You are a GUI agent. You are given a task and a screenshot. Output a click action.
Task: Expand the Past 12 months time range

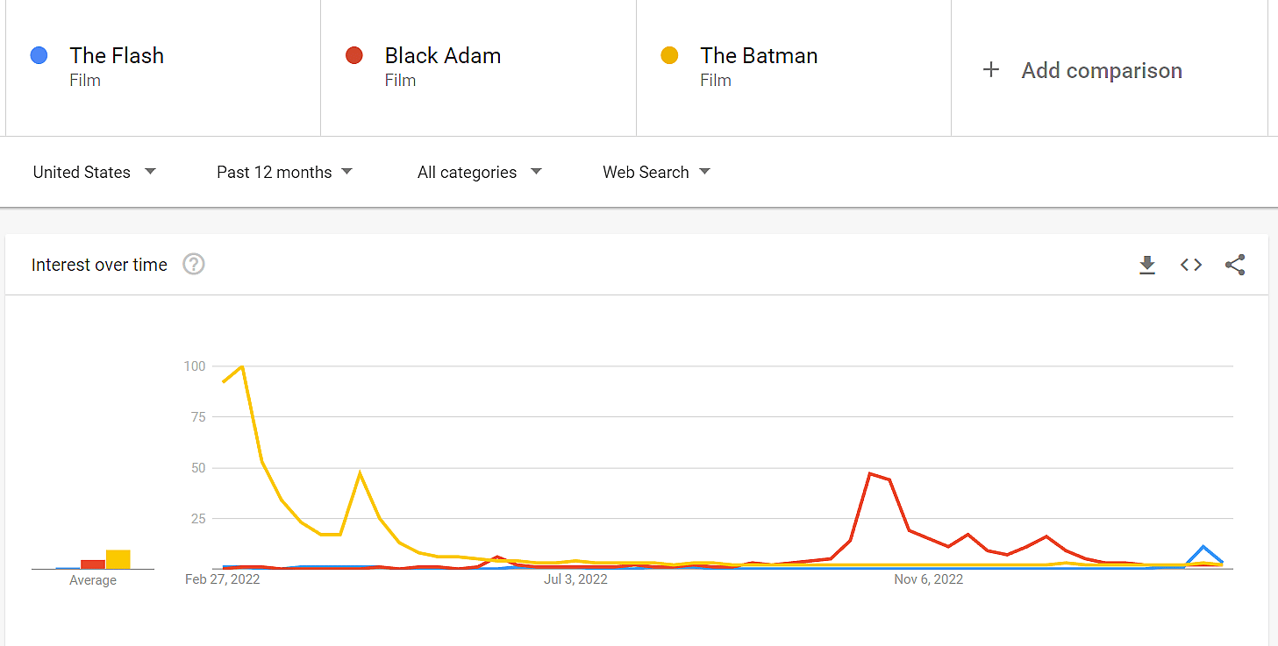click(284, 172)
